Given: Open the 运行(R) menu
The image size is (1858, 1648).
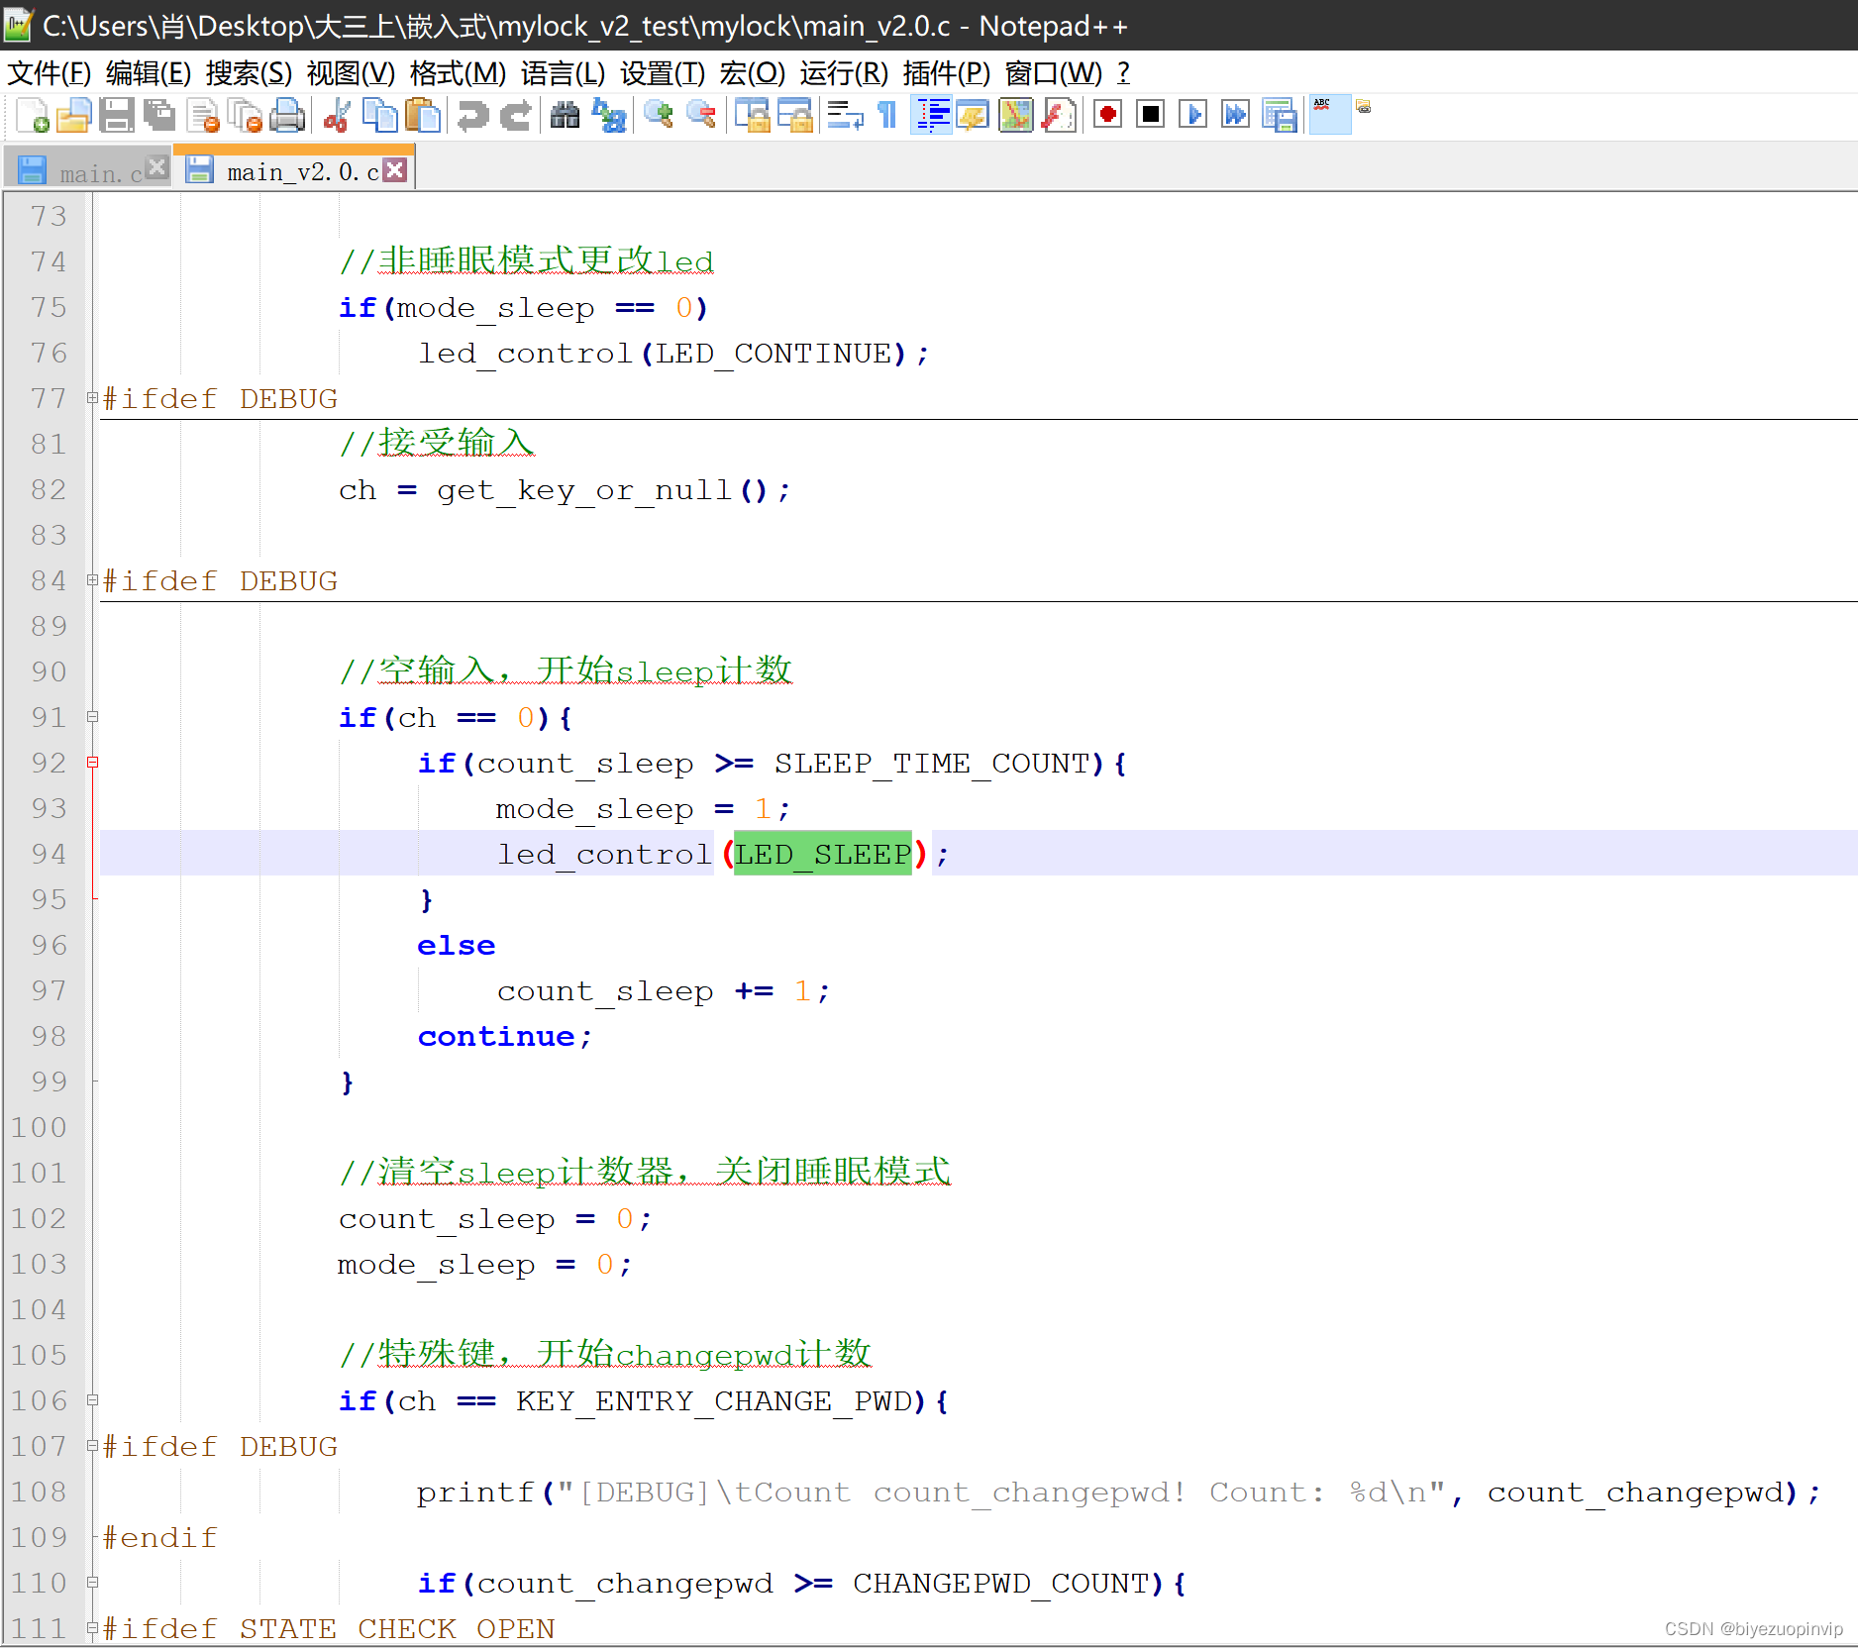Looking at the screenshot, I should pyautogui.click(x=844, y=73).
